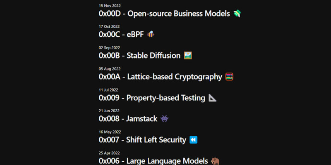Open the 0x009 Property-based Testing post

click(x=152, y=98)
